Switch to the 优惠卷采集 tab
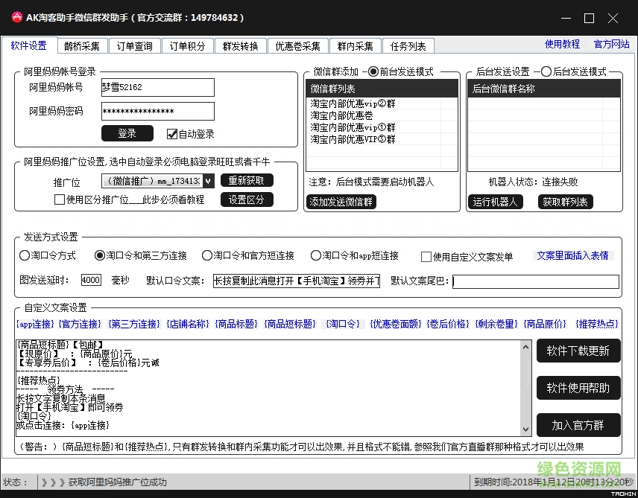Screen dimensions: 638x498 click(x=297, y=45)
